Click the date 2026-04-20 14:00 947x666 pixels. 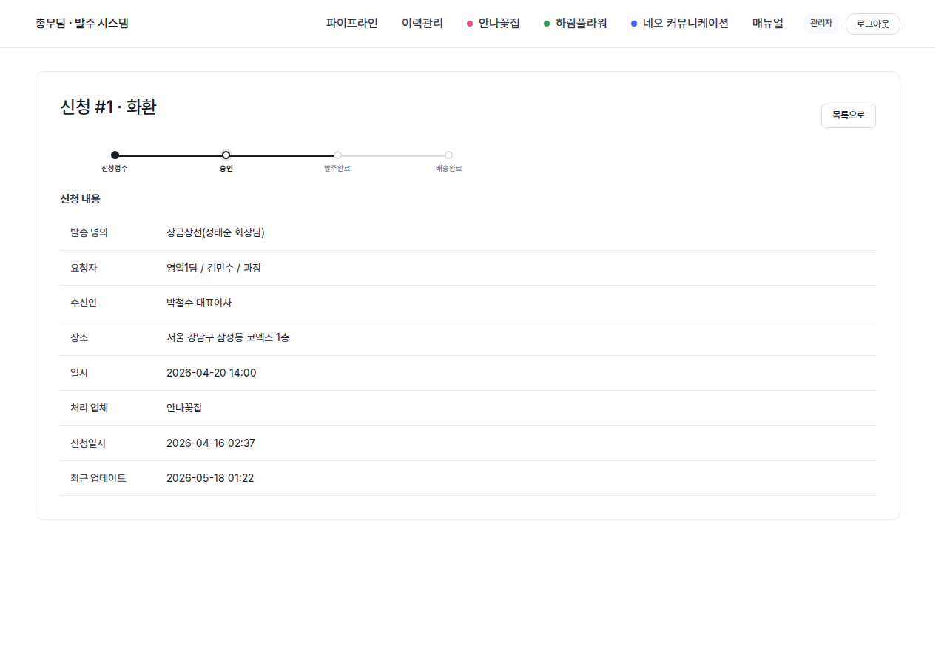[212, 373]
